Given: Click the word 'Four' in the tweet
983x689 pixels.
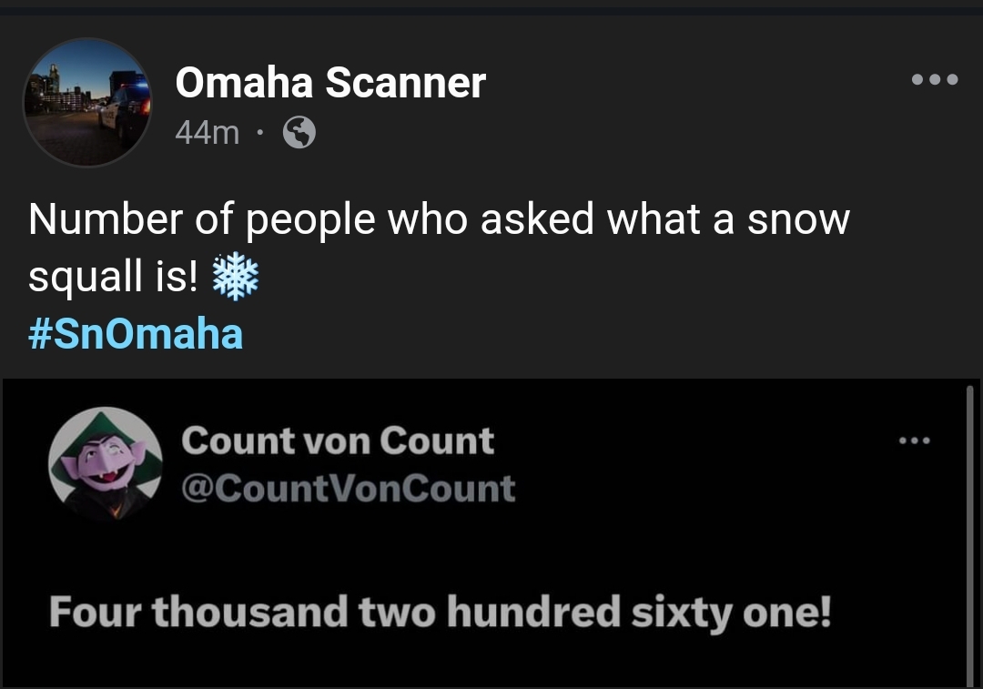Looking at the screenshot, I should click(94, 612).
